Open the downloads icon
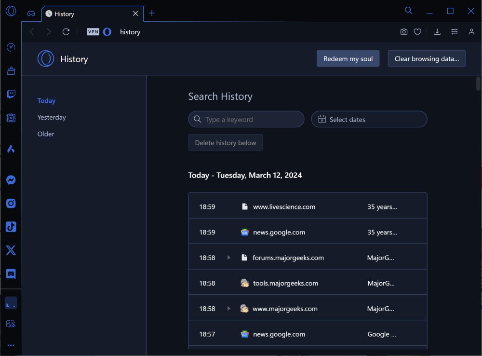482x356 pixels. [437, 32]
